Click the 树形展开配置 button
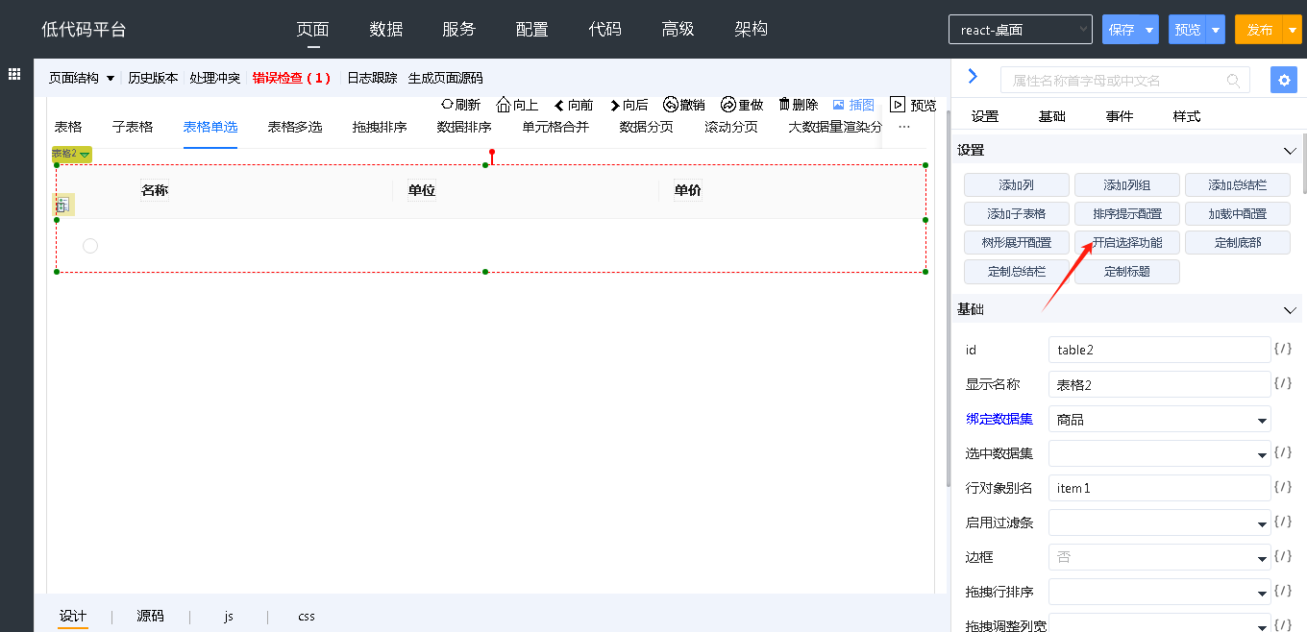Image resolution: width=1307 pixels, height=632 pixels. [1017, 243]
